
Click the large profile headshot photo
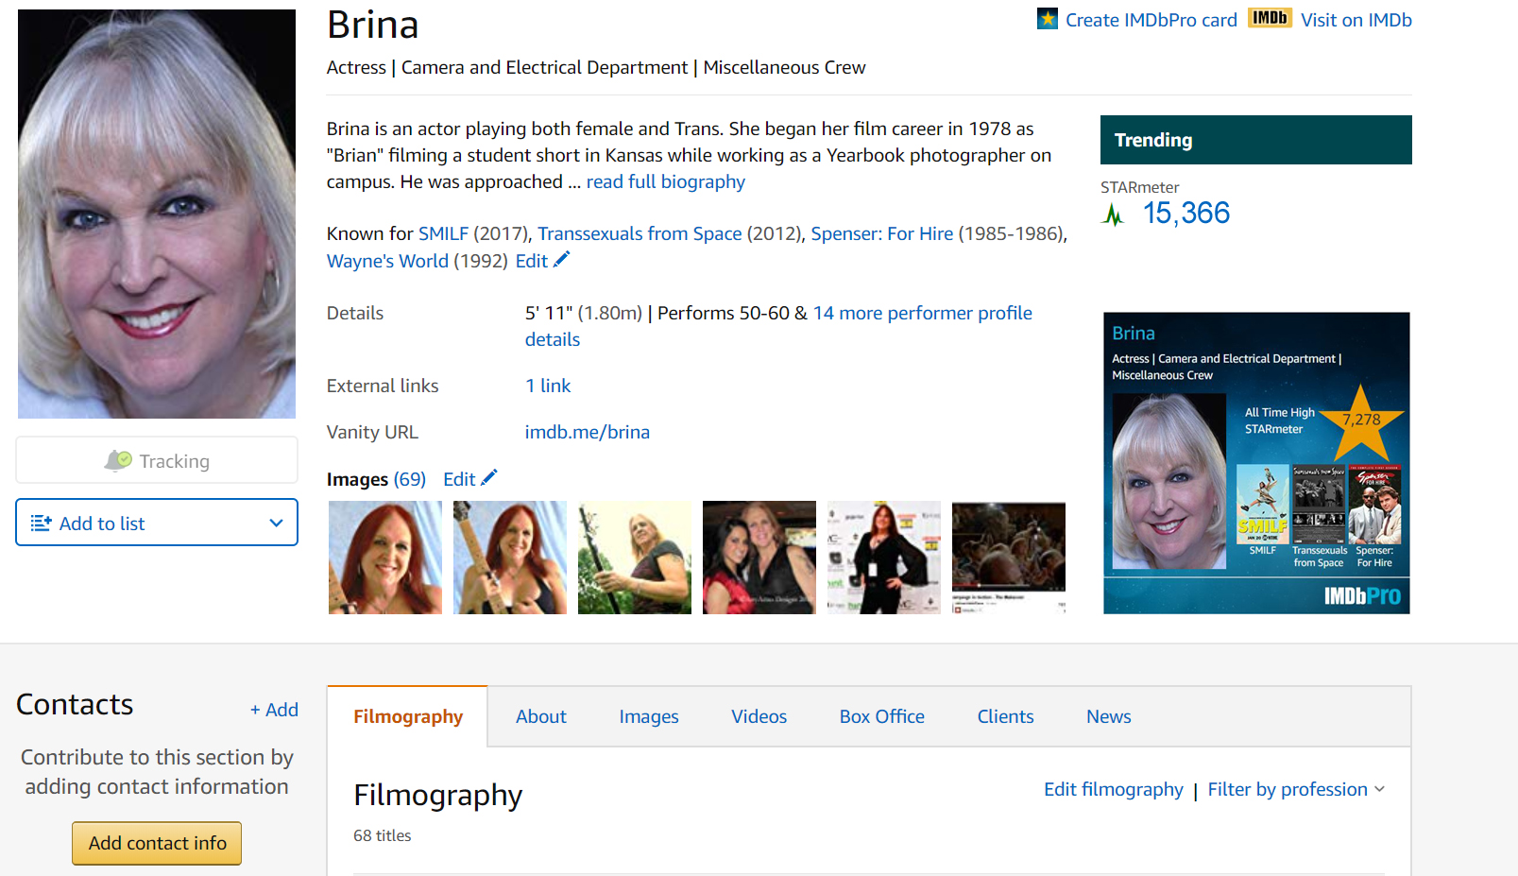[x=157, y=215]
